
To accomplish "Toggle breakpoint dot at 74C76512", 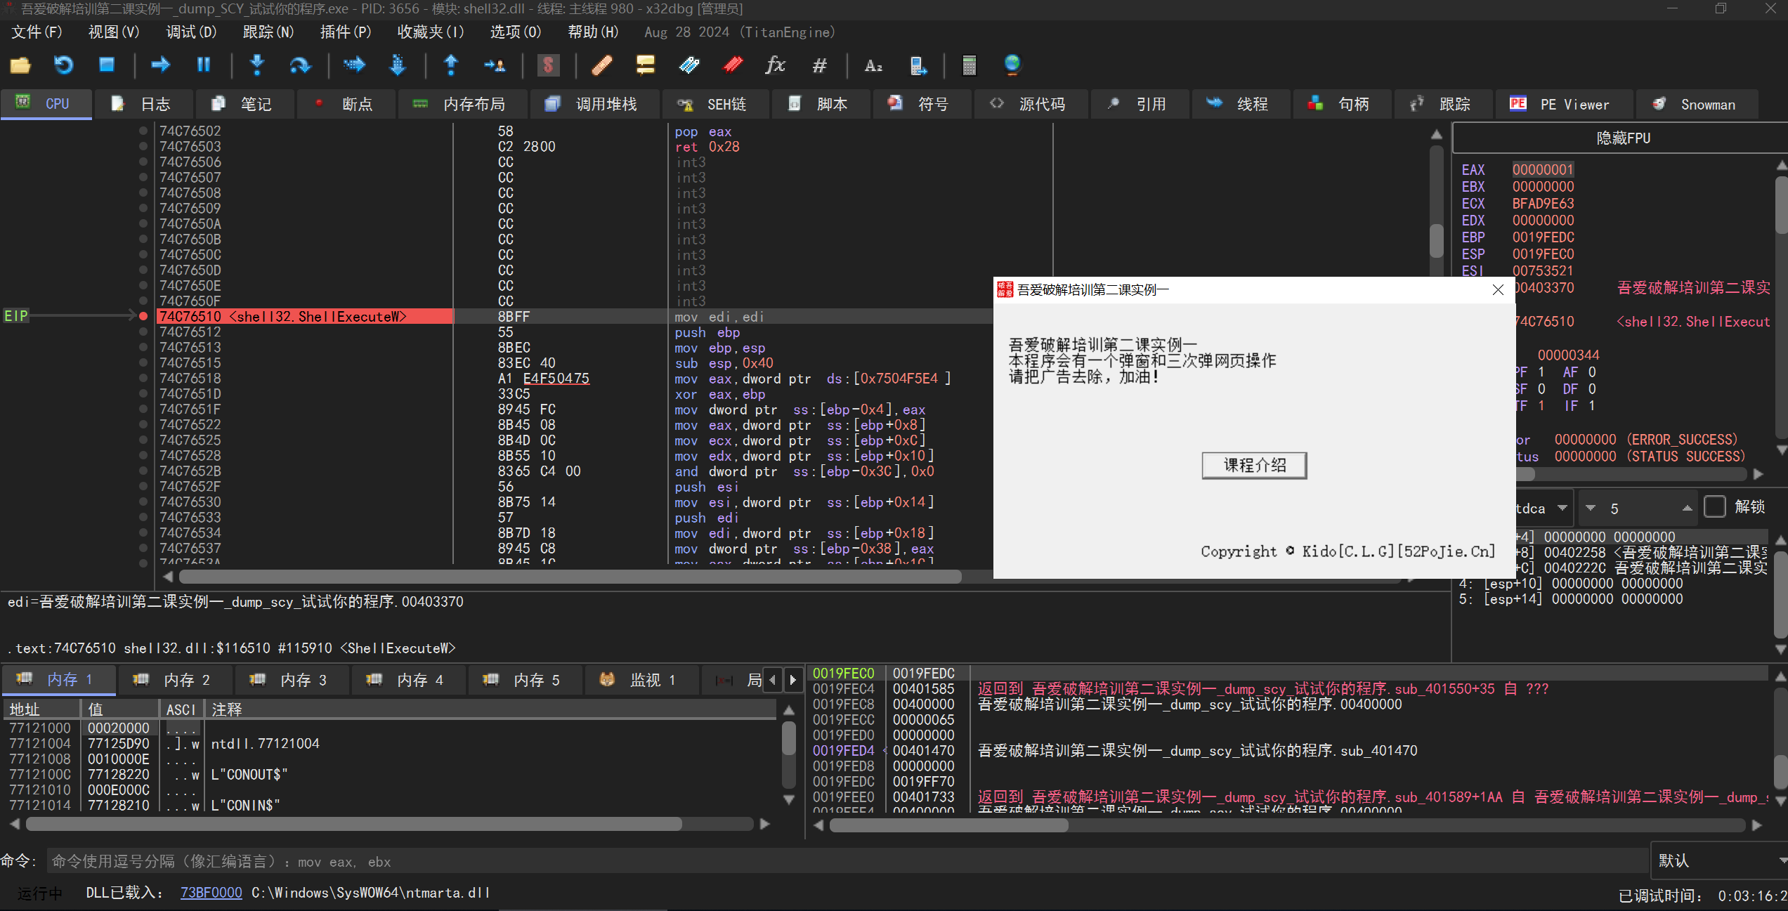I will pyautogui.click(x=143, y=332).
